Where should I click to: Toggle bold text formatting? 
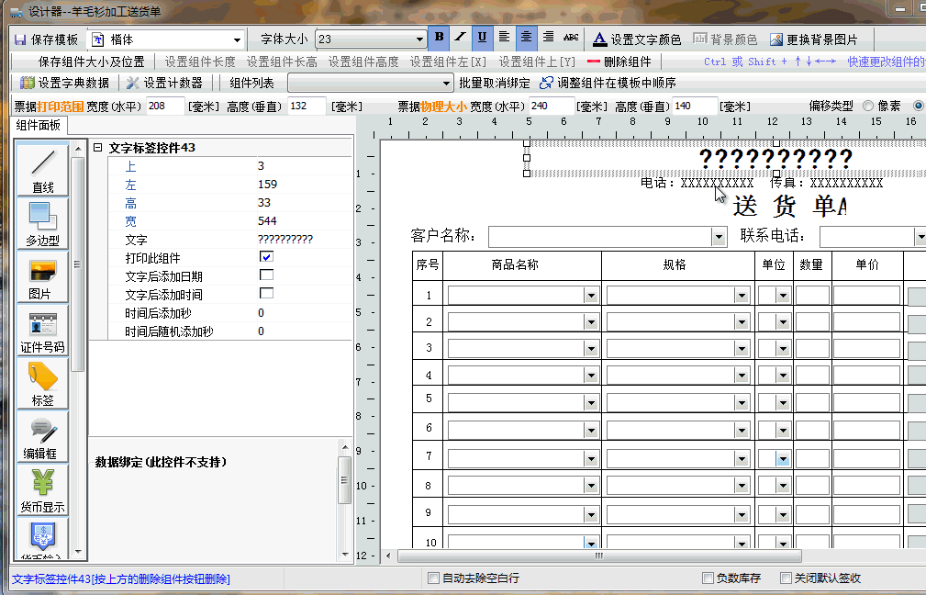[440, 38]
